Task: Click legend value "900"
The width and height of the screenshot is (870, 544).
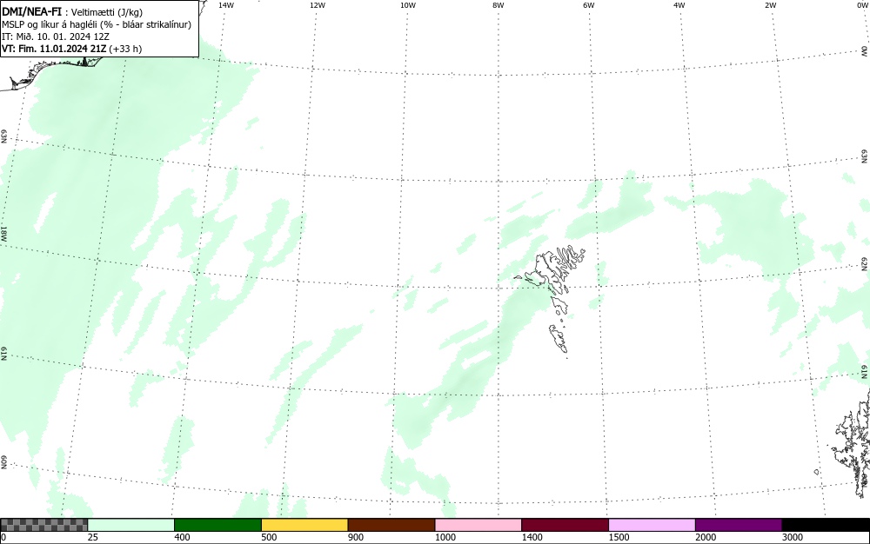Action: (356, 537)
